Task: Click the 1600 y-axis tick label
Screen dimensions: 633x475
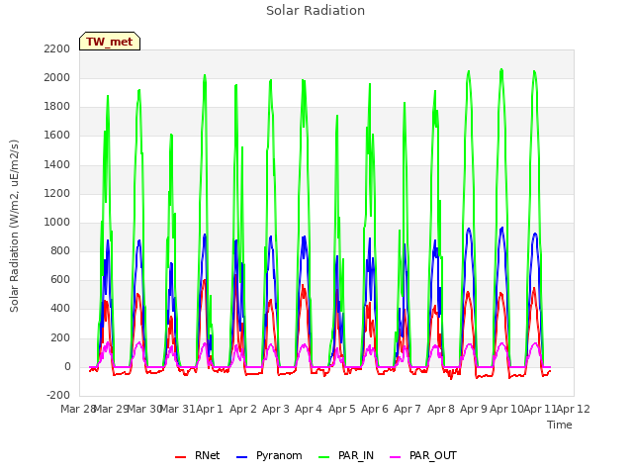Action: [57, 136]
